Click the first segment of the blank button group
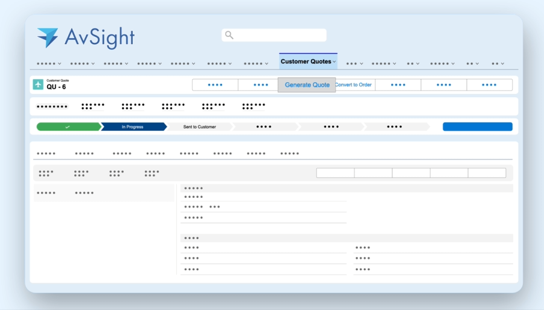 point(335,173)
